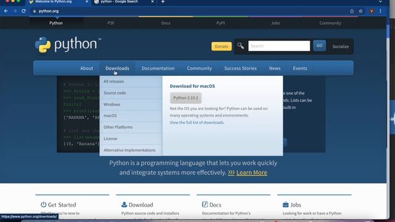
Task: Close the Welcome to Python.org tab
Action: click(x=86, y=2)
